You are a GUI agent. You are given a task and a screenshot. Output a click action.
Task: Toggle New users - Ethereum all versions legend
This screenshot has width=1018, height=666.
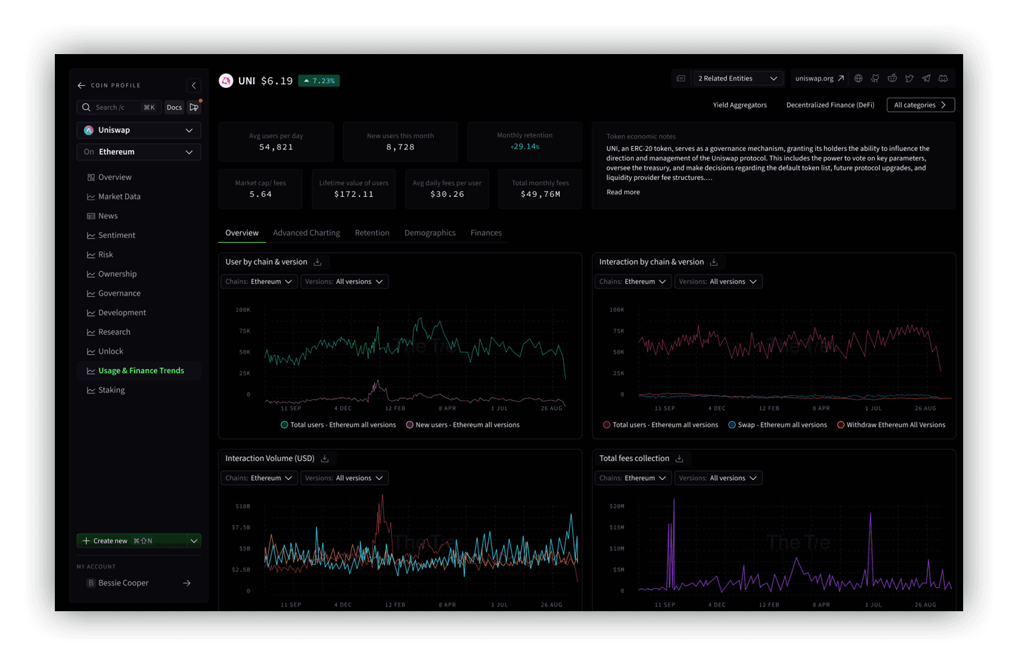(463, 425)
